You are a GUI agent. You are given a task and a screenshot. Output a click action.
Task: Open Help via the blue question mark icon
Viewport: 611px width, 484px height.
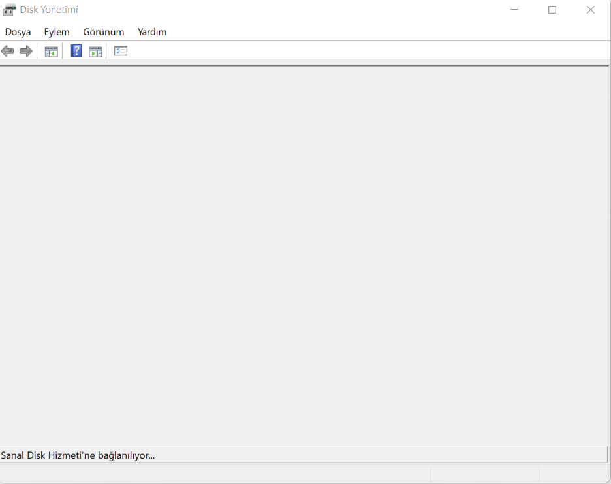[x=76, y=51]
